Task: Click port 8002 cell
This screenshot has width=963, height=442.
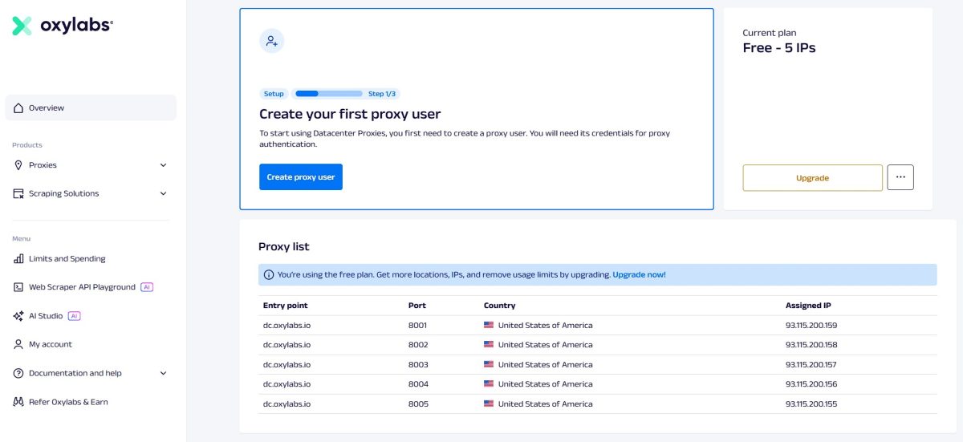Action: click(418, 345)
